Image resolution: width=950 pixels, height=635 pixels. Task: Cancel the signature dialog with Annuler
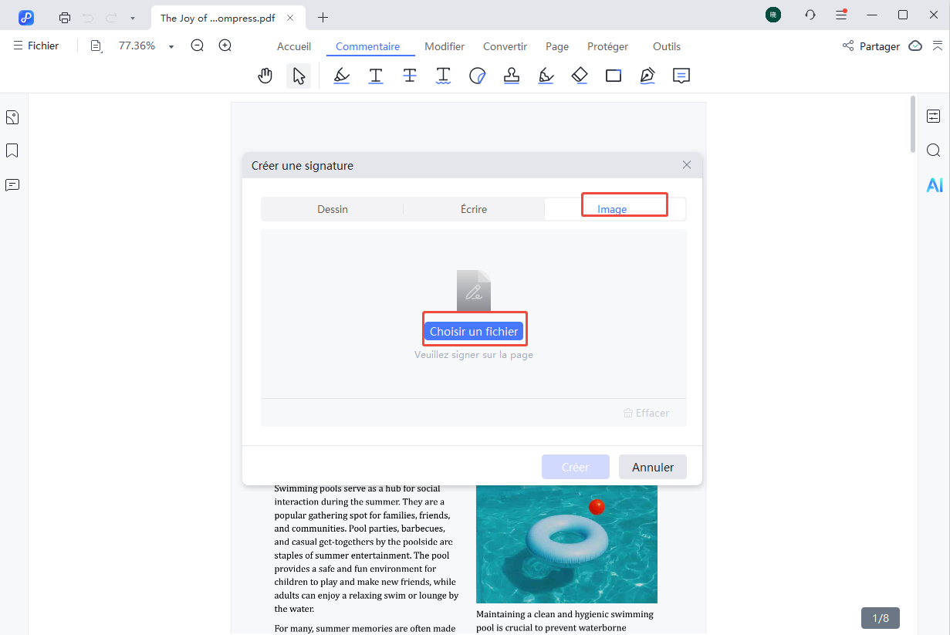coord(652,467)
